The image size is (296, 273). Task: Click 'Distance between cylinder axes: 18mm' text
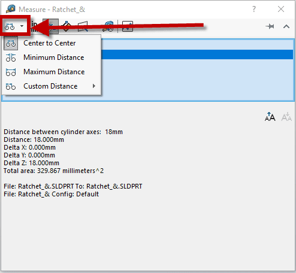coord(63,132)
